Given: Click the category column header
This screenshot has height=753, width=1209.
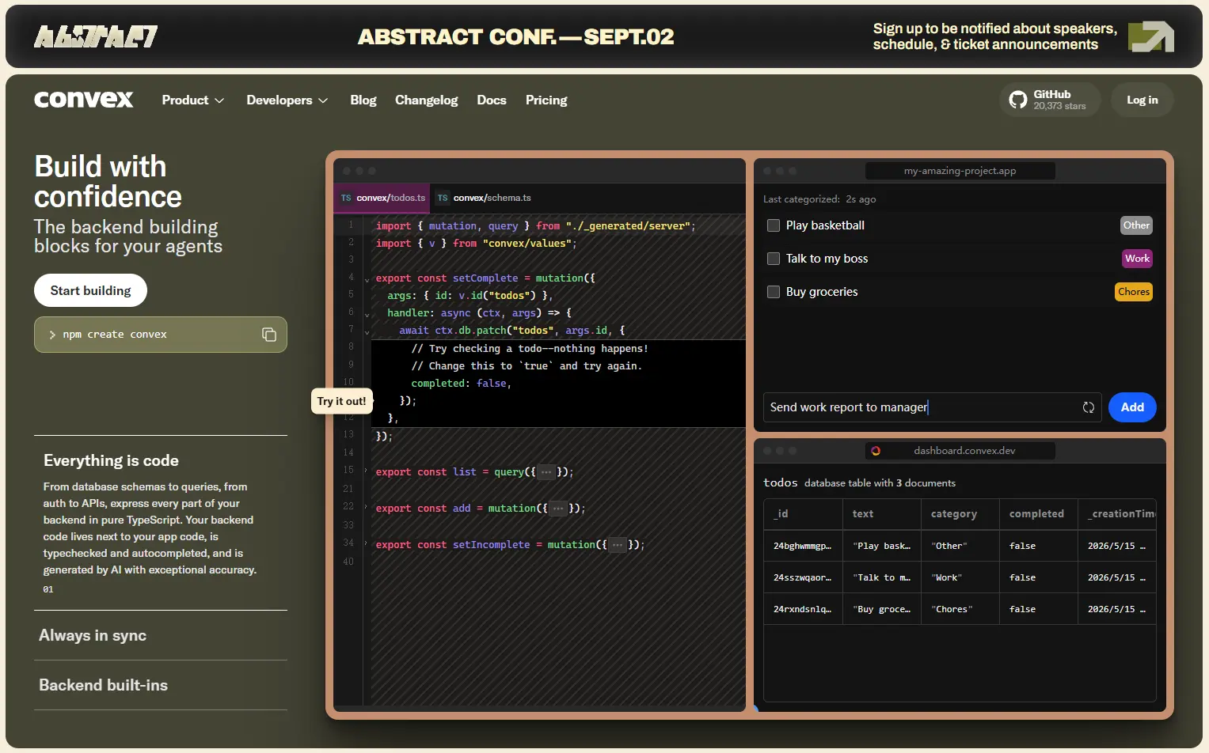Looking at the screenshot, I should point(960,514).
